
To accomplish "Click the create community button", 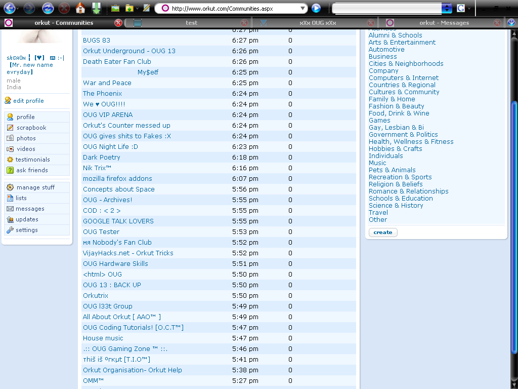I will click(x=383, y=232).
